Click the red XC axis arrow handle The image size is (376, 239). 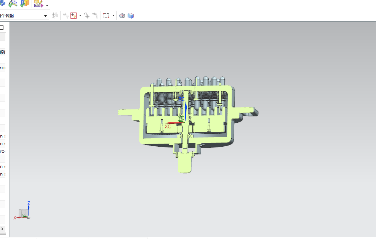tap(174, 123)
